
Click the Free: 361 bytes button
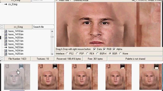pos(95,59)
